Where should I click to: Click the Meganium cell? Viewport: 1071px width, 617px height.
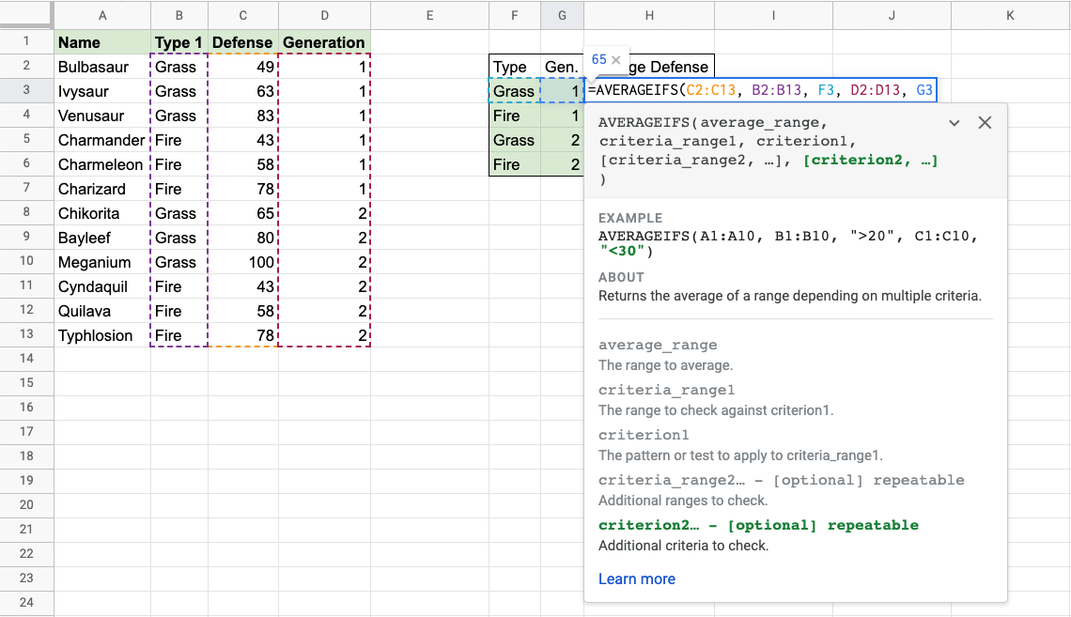pos(102,262)
